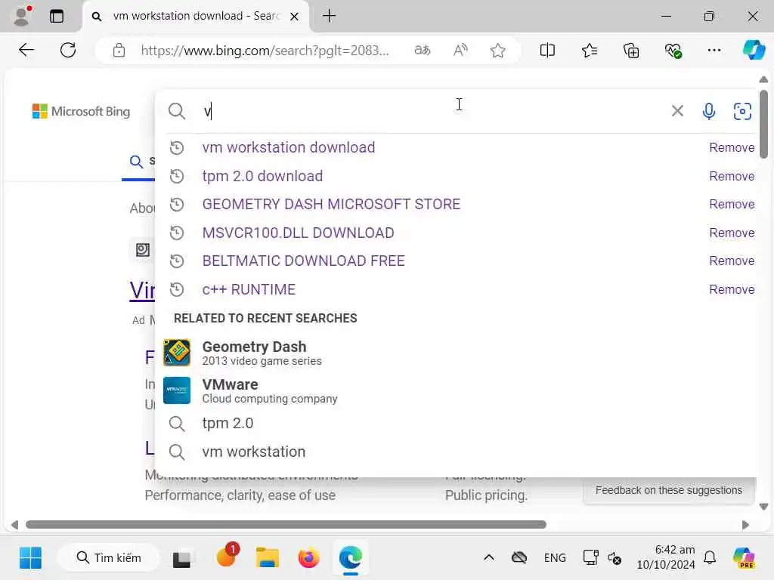Click horizontal scrollbar right arrow
Screen dimensions: 774x580
[x=745, y=525]
